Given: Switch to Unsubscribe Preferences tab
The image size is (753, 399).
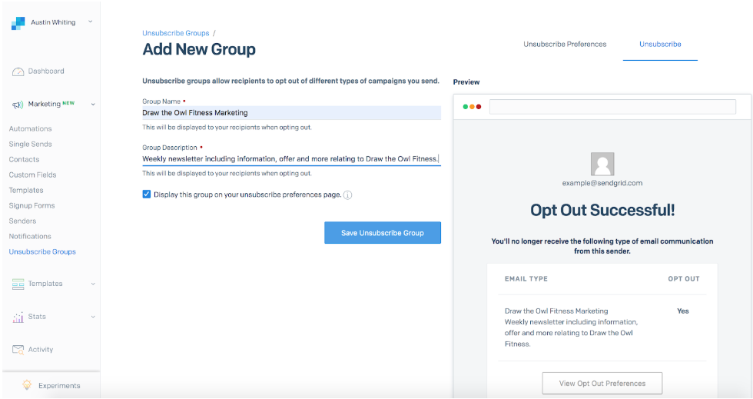Looking at the screenshot, I should click(x=565, y=45).
